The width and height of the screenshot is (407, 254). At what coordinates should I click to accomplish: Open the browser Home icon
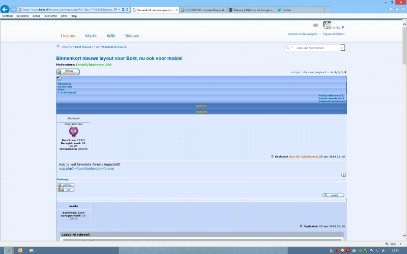coord(391,9)
